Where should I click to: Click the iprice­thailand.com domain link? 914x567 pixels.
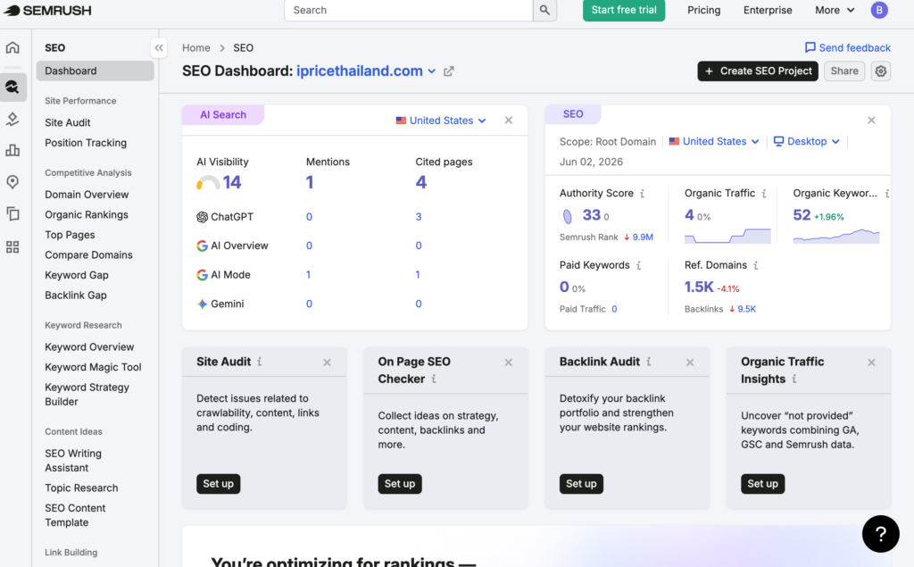[359, 71]
